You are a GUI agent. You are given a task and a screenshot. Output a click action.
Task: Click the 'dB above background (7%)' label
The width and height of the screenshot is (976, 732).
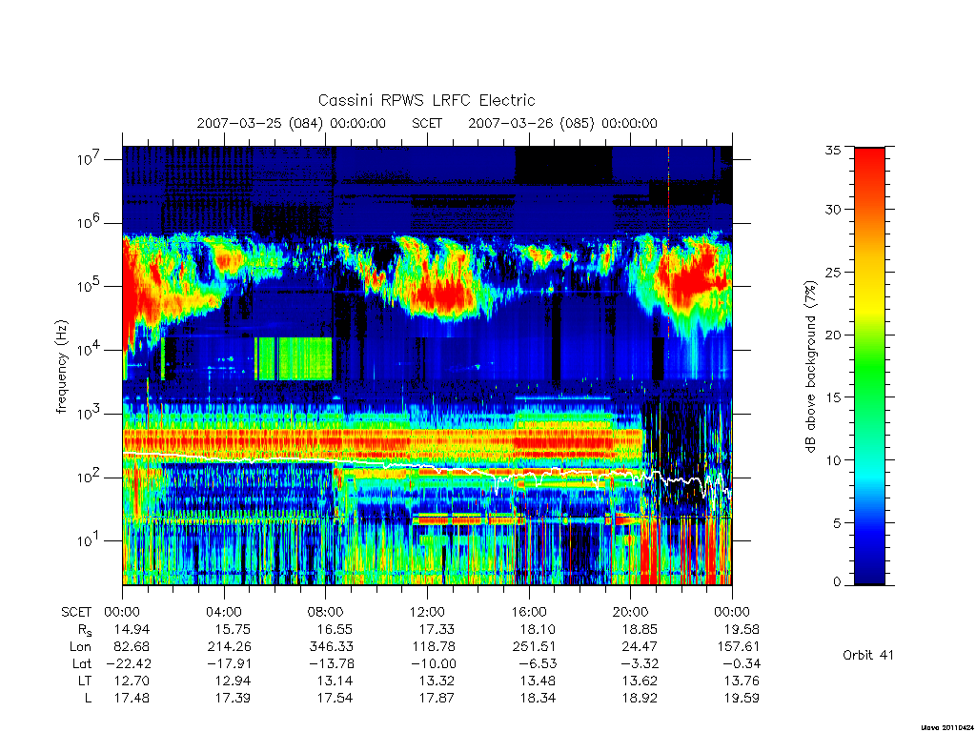(810, 367)
